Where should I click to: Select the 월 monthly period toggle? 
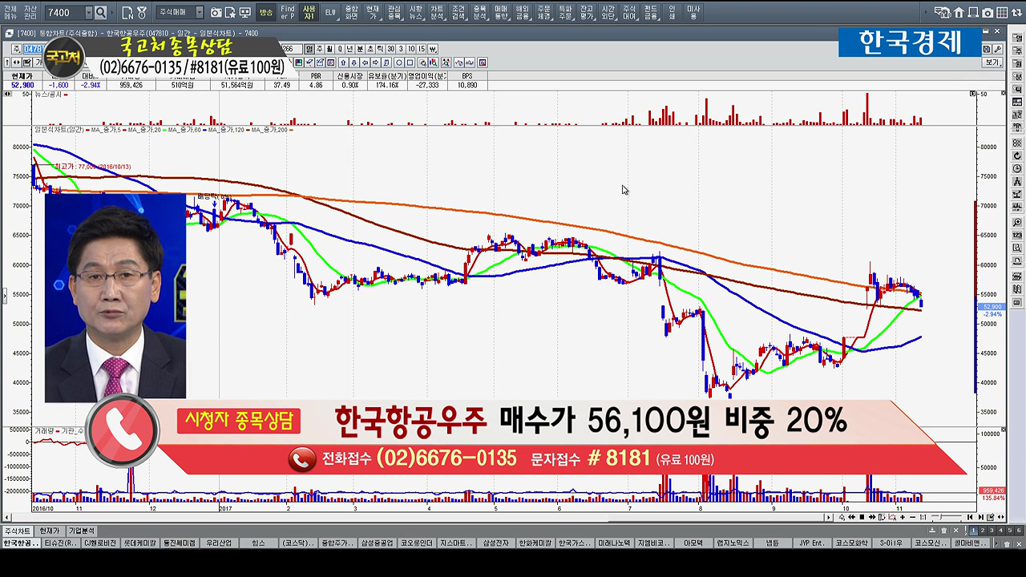point(329,49)
